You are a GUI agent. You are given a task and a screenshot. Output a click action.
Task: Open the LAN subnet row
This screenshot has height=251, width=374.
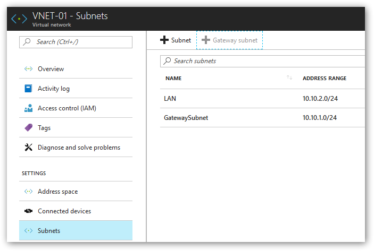tap(262, 99)
